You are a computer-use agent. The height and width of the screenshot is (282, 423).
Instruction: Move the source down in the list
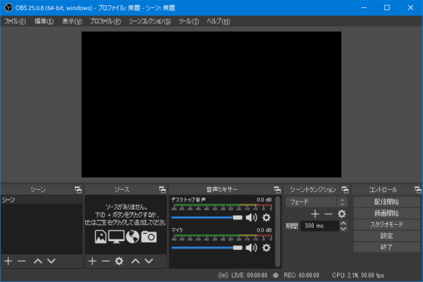pyautogui.click(x=149, y=261)
